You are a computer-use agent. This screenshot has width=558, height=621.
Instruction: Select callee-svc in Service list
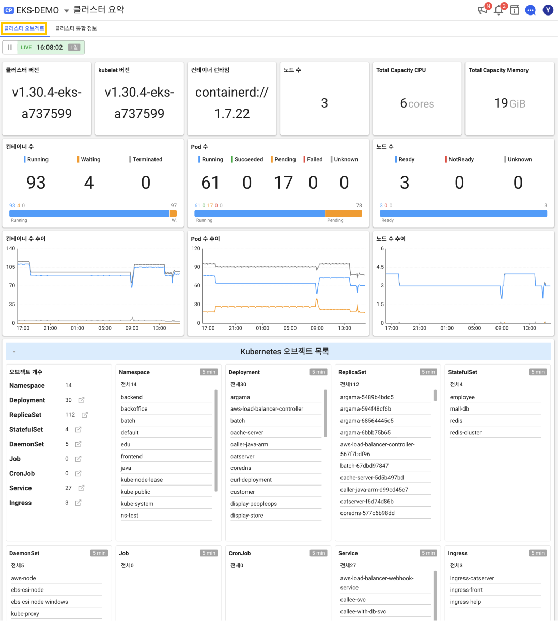[385, 600]
